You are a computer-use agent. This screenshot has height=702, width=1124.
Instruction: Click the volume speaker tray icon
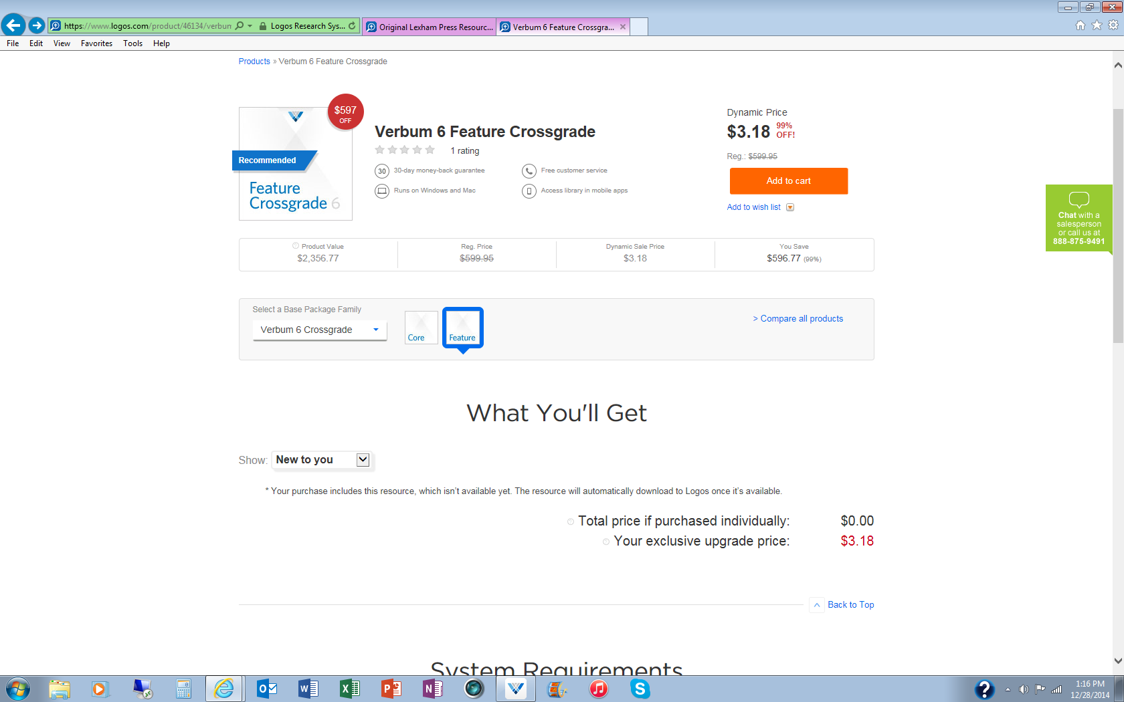click(1023, 689)
